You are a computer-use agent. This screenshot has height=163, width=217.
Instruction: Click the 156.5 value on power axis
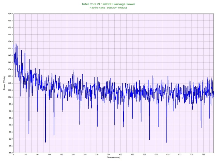pyautogui.click(x=10, y=49)
